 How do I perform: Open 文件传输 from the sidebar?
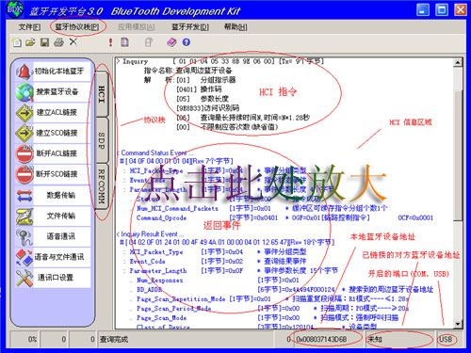coord(53,216)
